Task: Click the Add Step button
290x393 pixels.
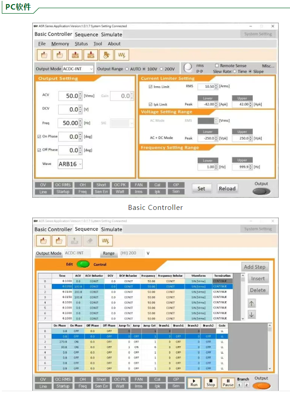Action: tap(255, 267)
